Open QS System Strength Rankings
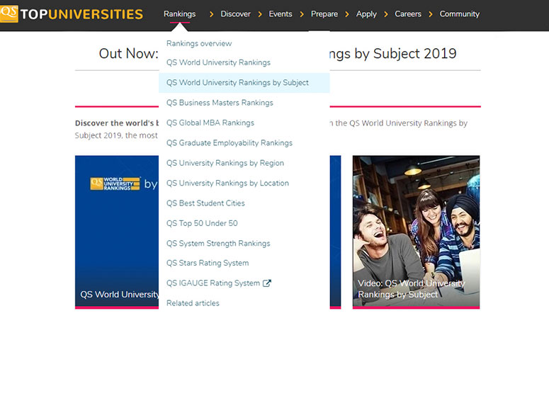549x401 pixels. [x=218, y=244]
